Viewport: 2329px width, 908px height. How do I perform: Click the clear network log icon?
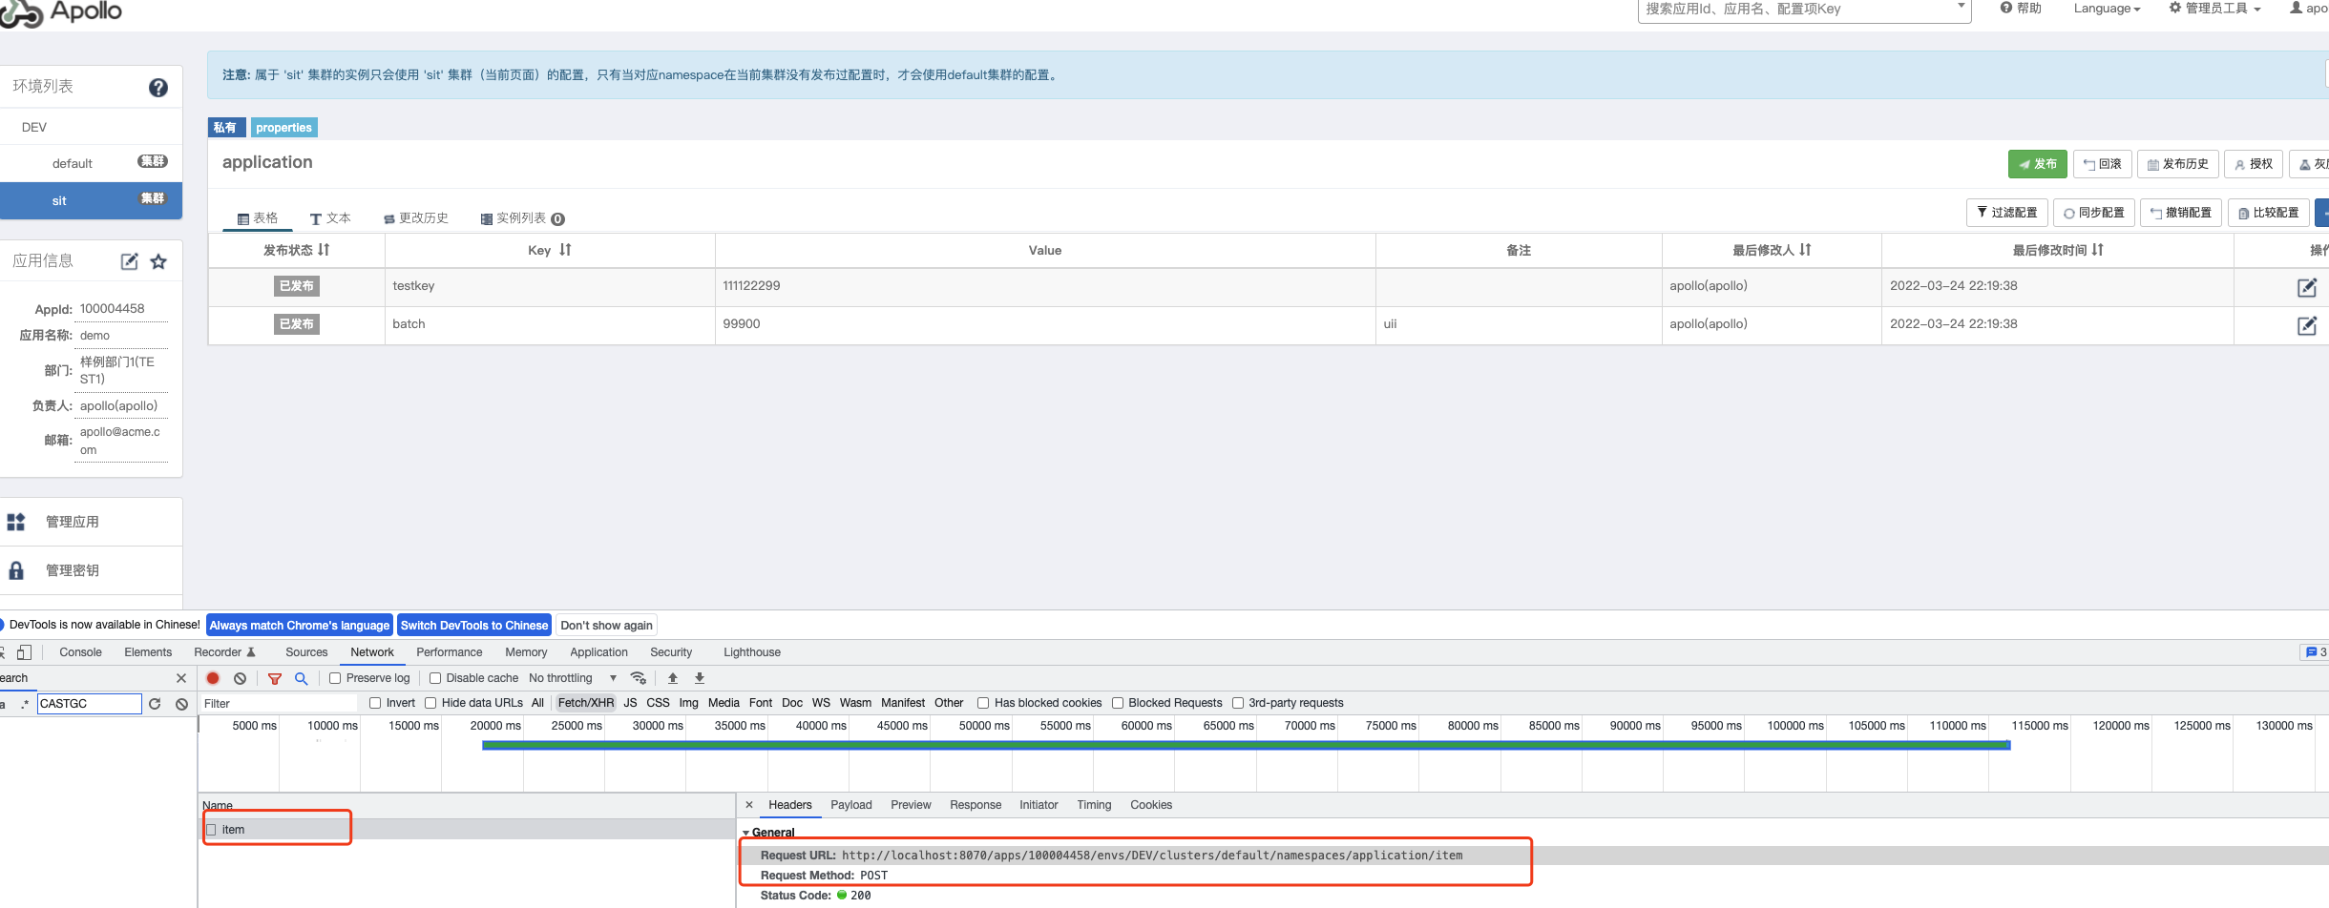point(241,678)
